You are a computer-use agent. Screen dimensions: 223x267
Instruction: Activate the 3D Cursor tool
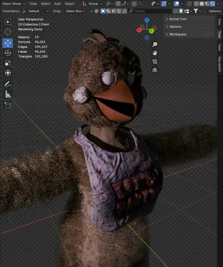coord(8,32)
